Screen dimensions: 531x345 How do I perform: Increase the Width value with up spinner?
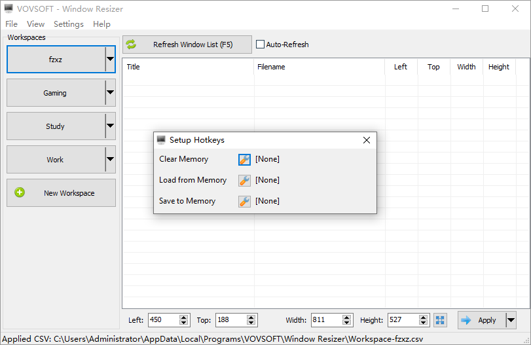click(346, 318)
